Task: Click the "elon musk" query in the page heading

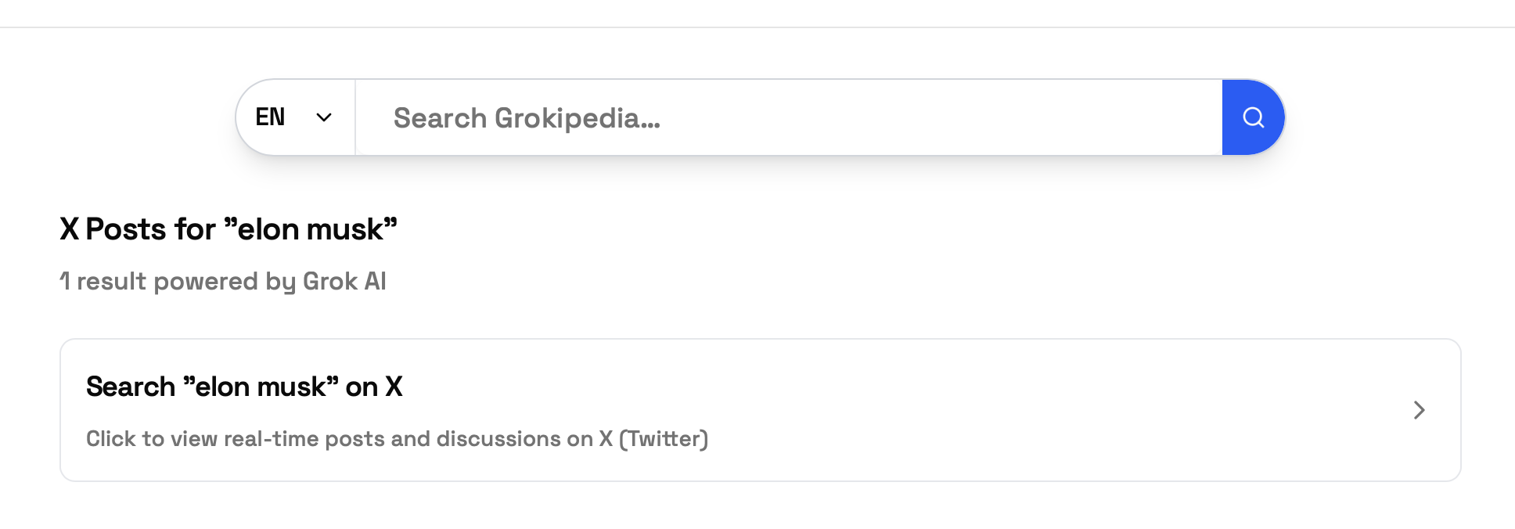Action: tap(311, 229)
